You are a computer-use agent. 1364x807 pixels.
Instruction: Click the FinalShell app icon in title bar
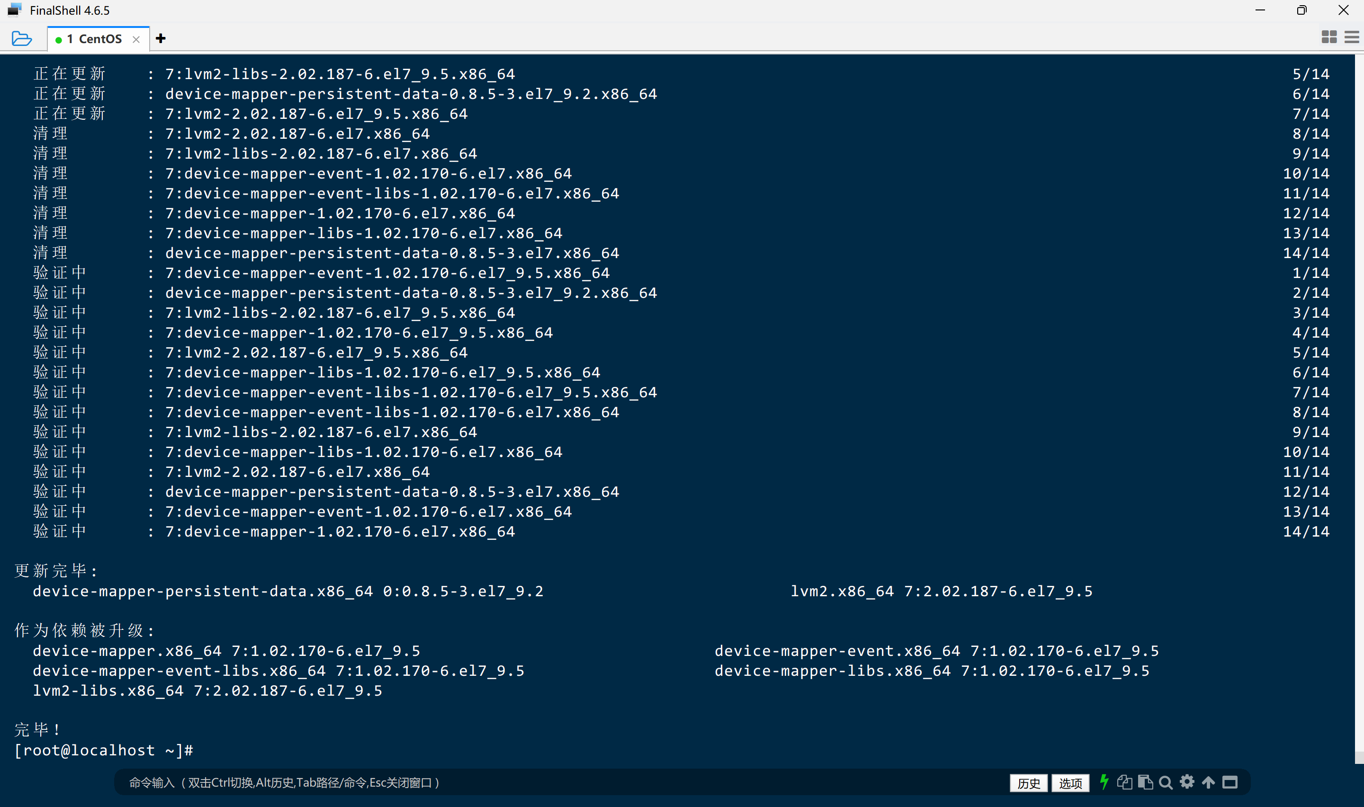15,10
